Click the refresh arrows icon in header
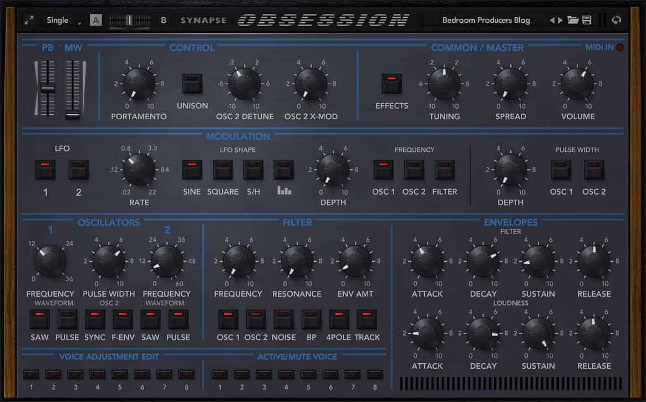646x402 pixels. click(x=617, y=20)
